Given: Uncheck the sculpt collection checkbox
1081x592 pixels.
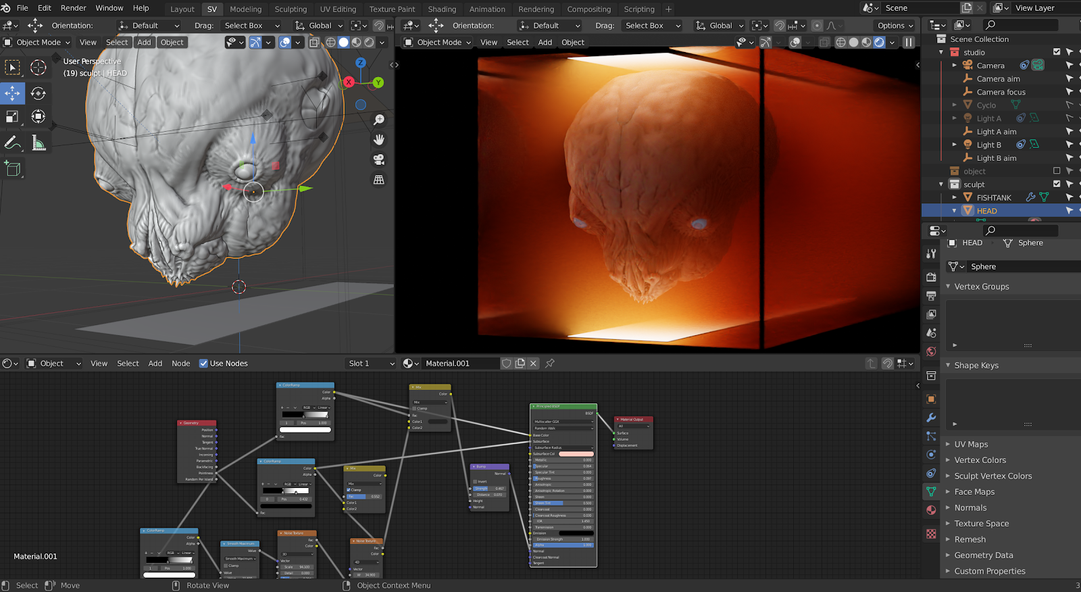Looking at the screenshot, I should (1057, 184).
